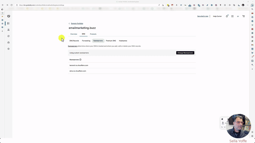The image size is (255, 143).
Task: Add a new app to Edge sidebar
Action: [252, 69]
